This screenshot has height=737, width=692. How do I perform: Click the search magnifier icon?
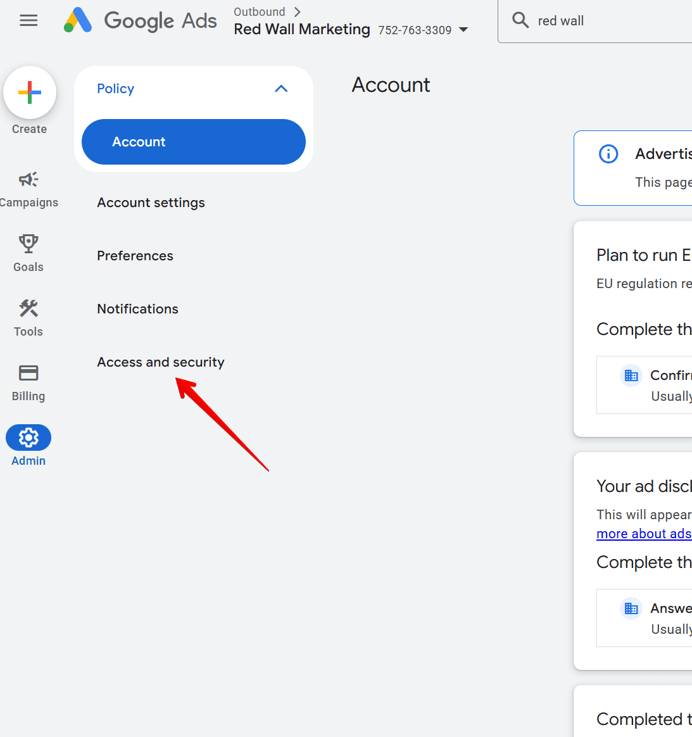(520, 20)
